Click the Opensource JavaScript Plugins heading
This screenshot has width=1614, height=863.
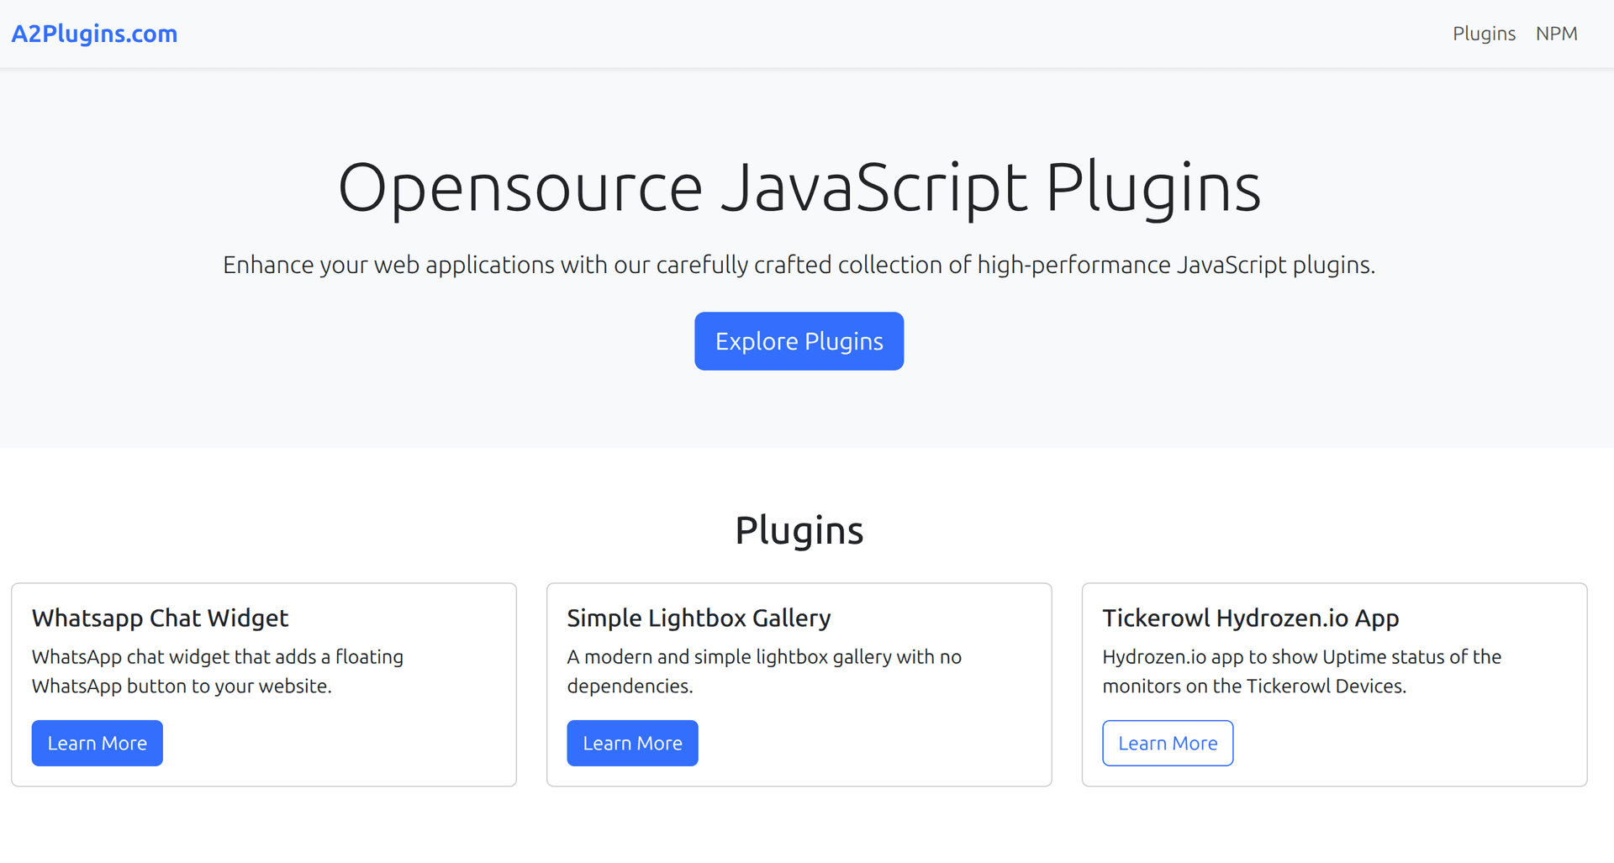[x=799, y=187]
